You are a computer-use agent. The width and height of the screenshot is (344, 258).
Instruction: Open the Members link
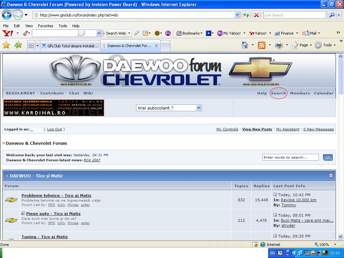click(x=300, y=93)
